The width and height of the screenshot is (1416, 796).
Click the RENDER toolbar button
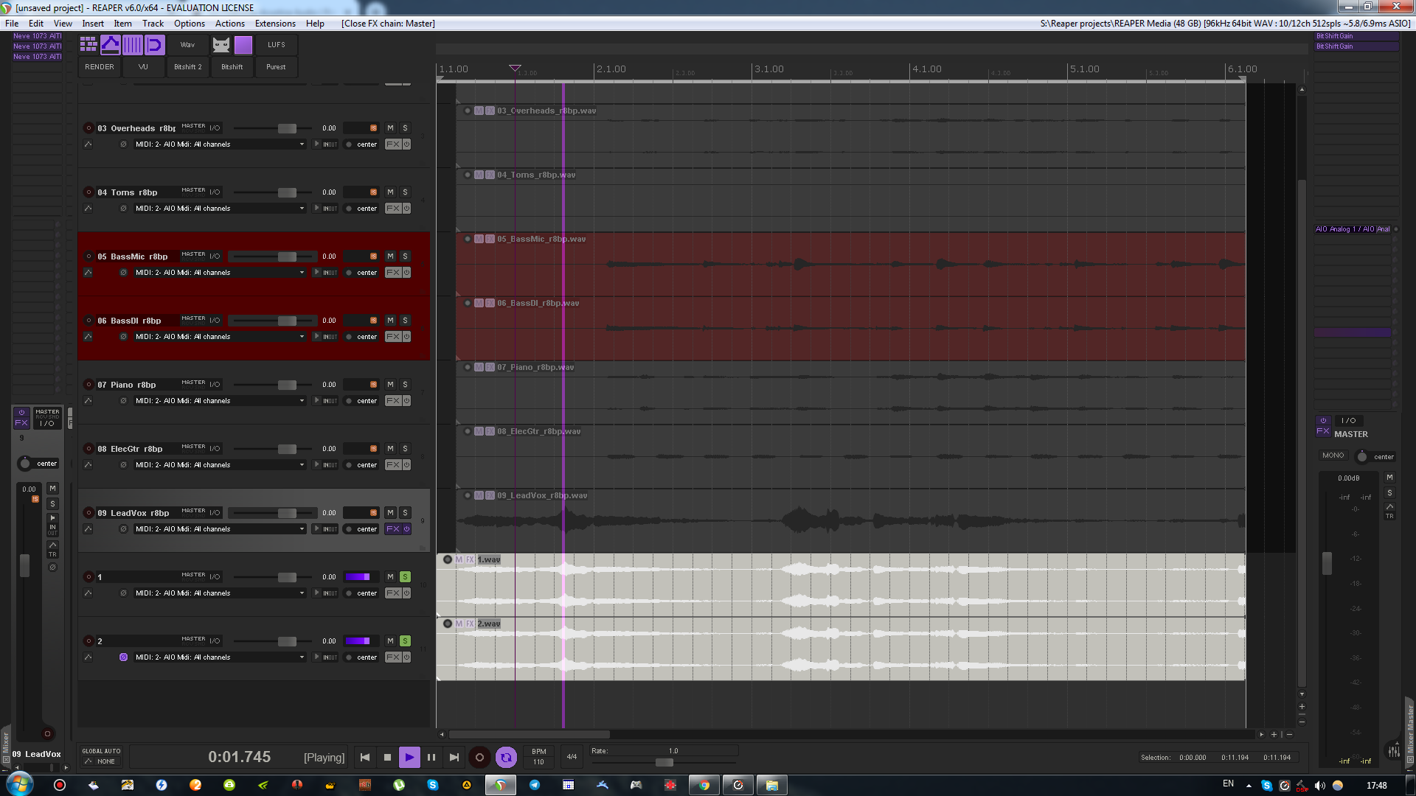point(100,67)
